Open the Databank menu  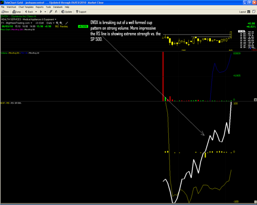58,7
